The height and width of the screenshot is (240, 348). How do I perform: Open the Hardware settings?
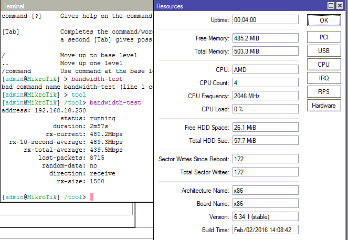(324, 106)
